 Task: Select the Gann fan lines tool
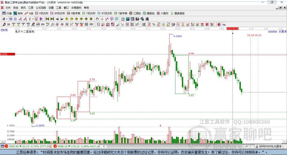point(103,25)
